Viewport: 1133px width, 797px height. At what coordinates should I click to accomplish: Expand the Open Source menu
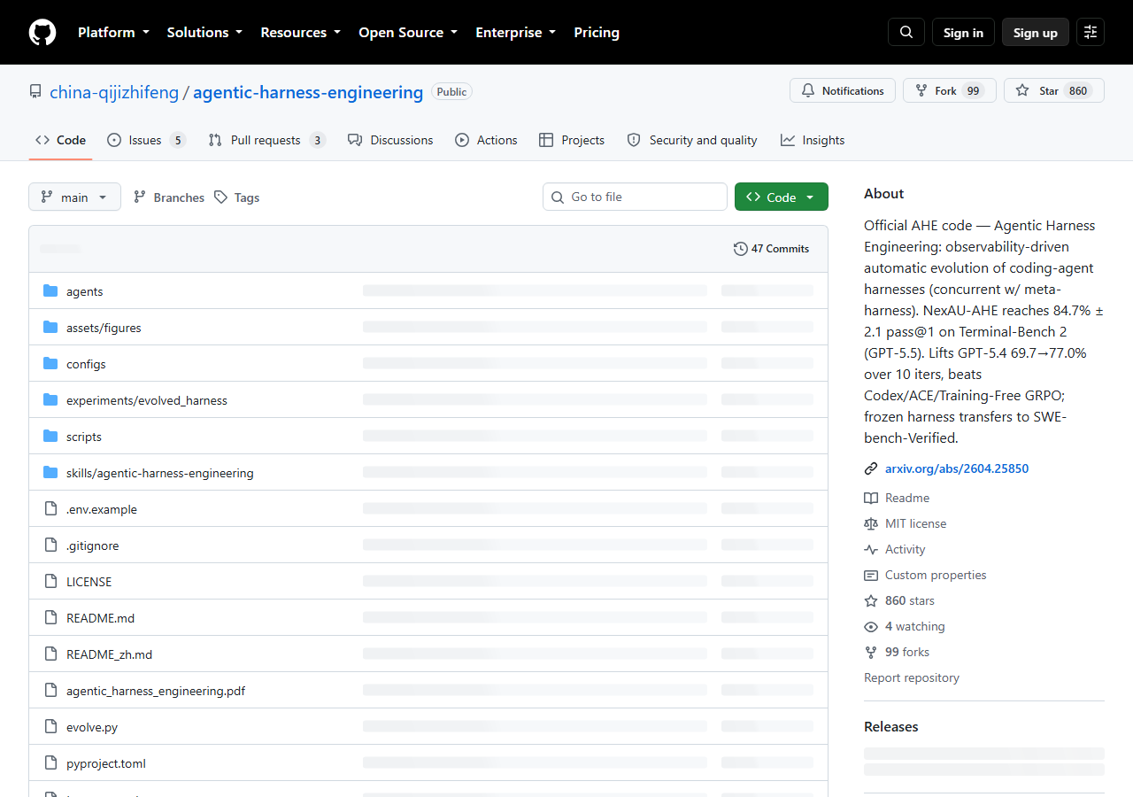(408, 33)
